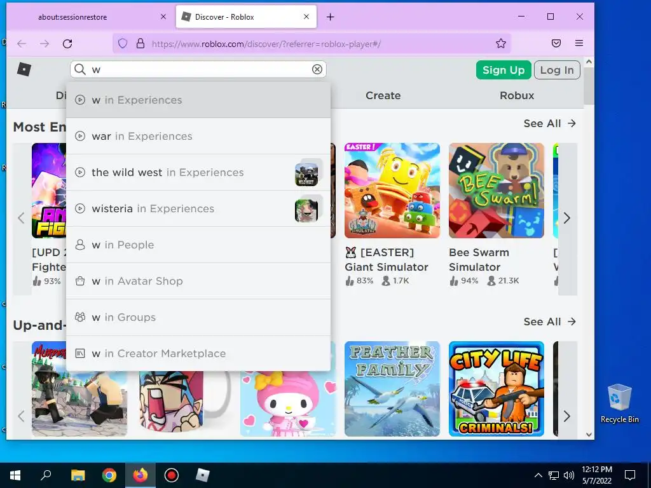
Task: Open City Life Criminals thumbnail
Action: (x=496, y=389)
